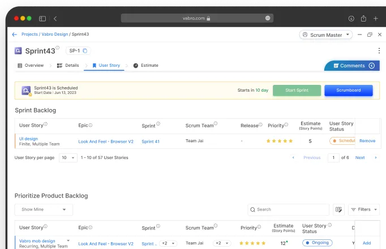Switch to the Estimate tab
Viewport: 386px width, 249px height.
point(145,66)
